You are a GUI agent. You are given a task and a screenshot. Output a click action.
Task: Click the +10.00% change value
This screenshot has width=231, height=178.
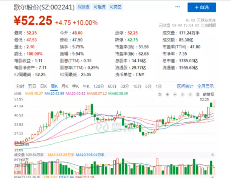[x=85, y=23]
